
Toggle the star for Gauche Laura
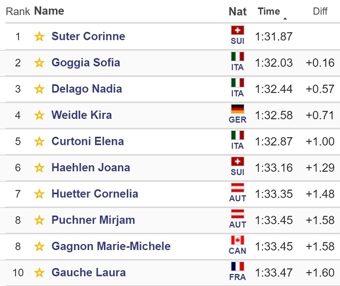[39, 273]
